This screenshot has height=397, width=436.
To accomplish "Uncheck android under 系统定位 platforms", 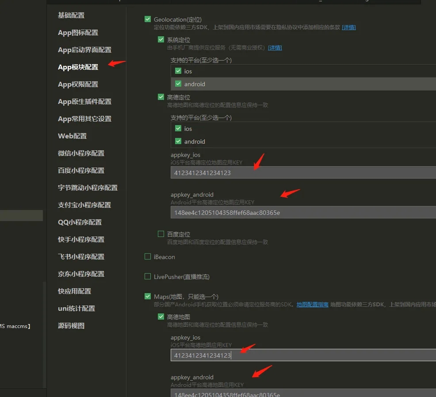I will (x=178, y=84).
